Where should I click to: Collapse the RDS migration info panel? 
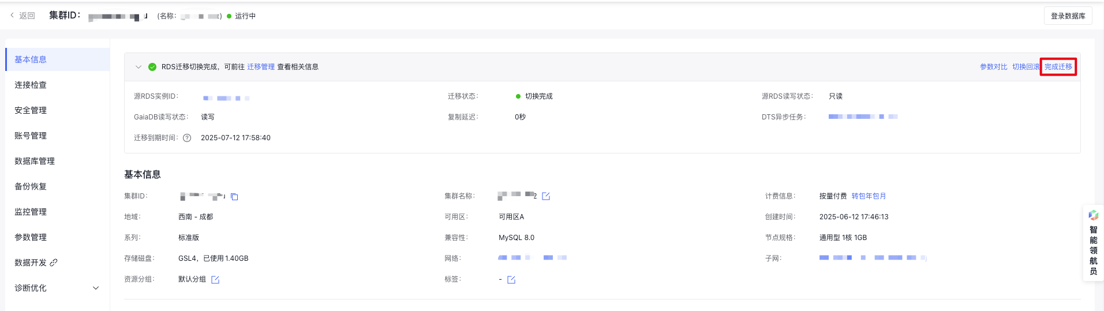139,67
